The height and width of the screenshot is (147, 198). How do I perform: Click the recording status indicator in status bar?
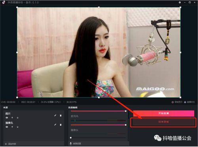tap(177, 102)
